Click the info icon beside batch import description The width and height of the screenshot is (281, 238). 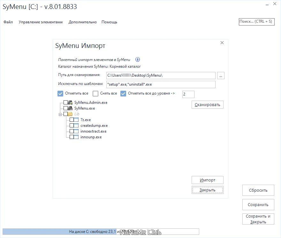[x=137, y=59]
